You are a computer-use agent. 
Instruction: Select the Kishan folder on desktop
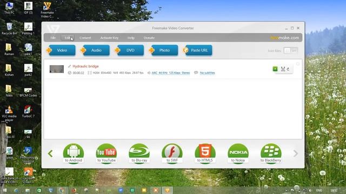tap(9, 70)
